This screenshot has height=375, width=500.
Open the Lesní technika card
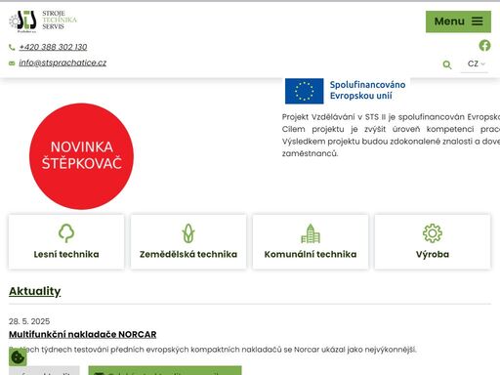(x=66, y=242)
